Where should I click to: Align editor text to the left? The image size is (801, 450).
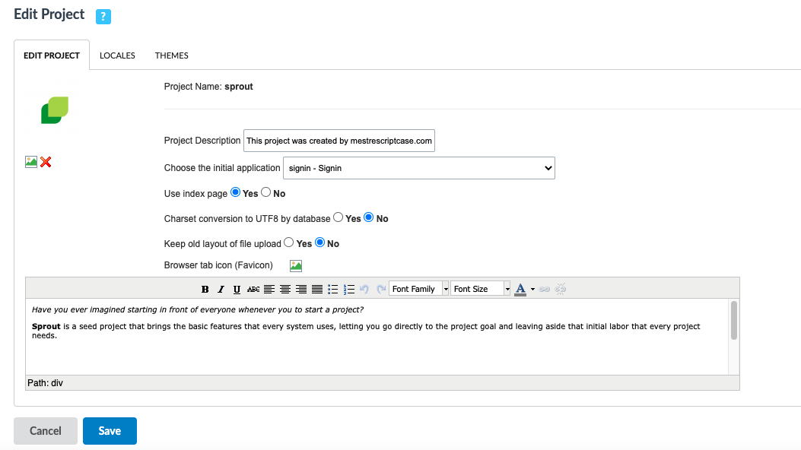pos(269,290)
